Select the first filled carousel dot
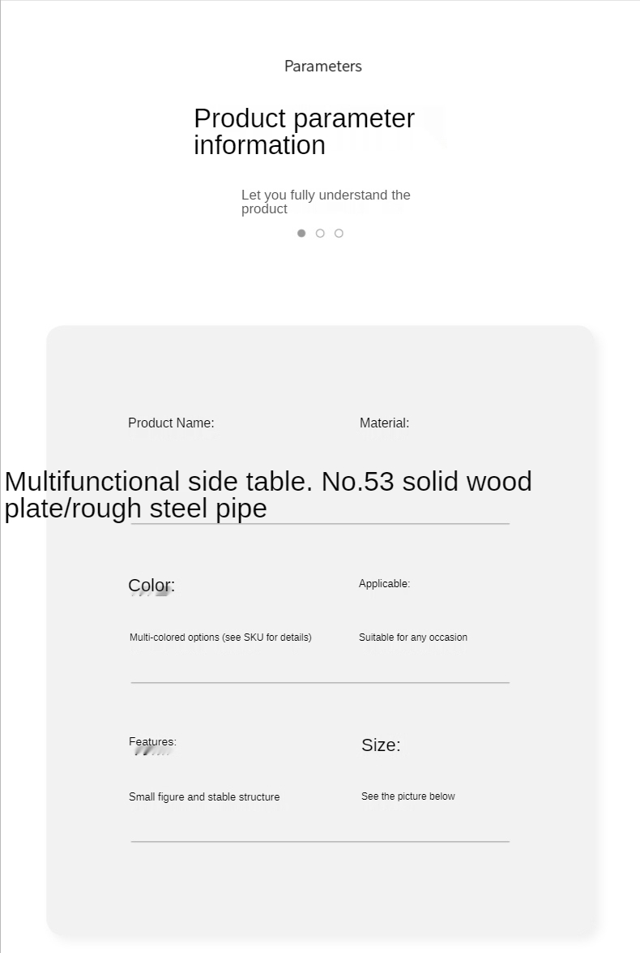Screen dimensions: 640x953 pos(301,234)
